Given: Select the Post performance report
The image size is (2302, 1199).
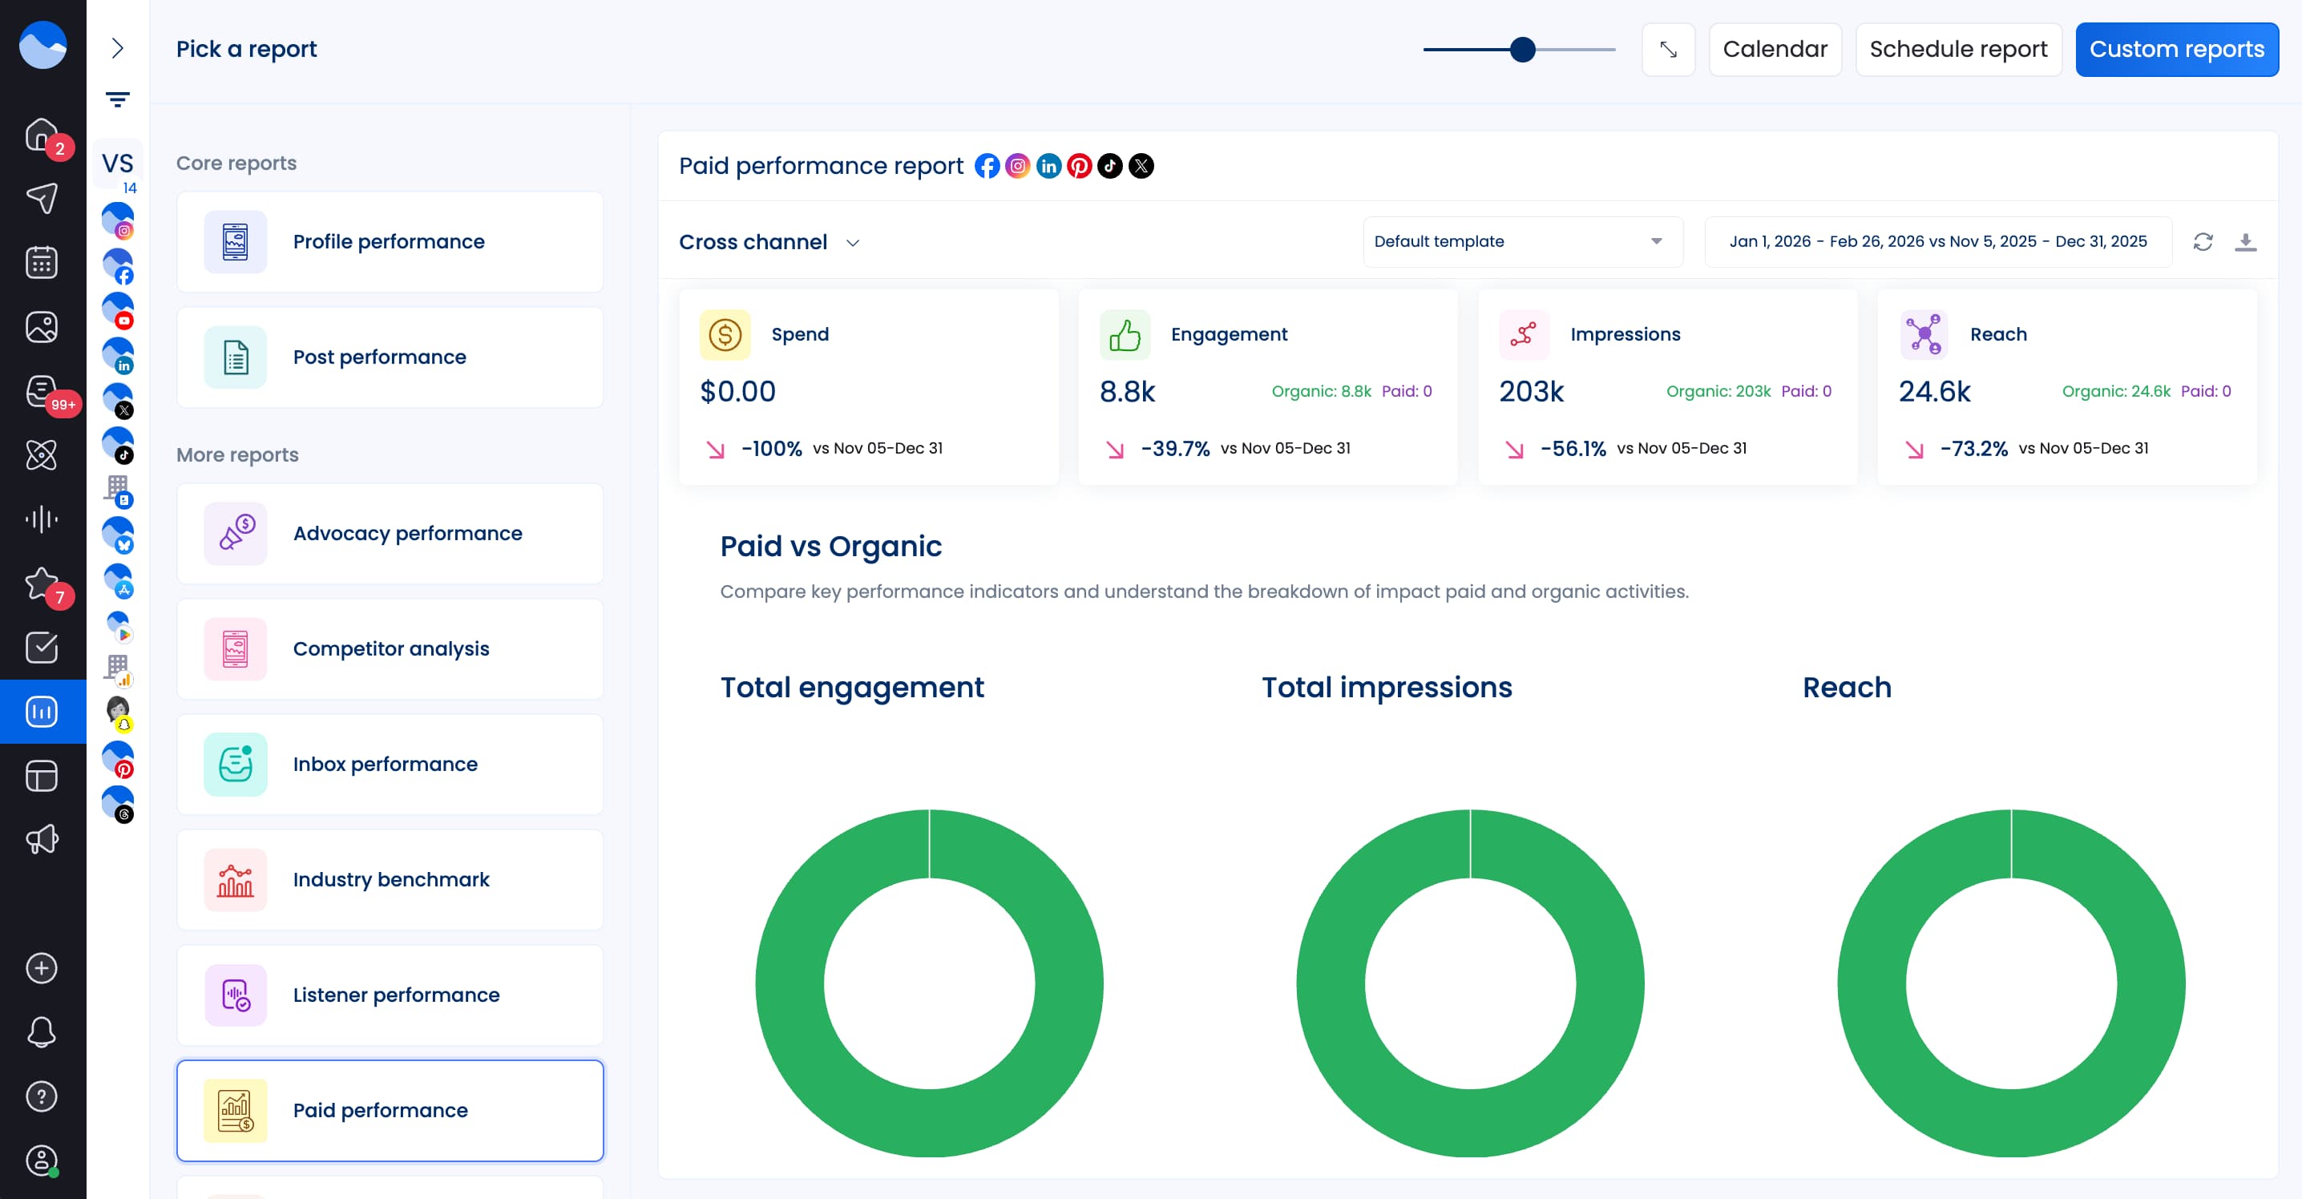Looking at the screenshot, I should pyautogui.click(x=390, y=357).
